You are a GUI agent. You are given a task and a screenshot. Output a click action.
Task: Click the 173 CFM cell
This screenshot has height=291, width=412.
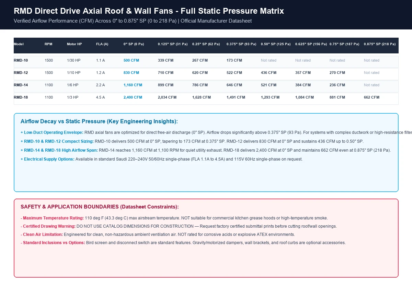pyautogui.click(x=234, y=61)
